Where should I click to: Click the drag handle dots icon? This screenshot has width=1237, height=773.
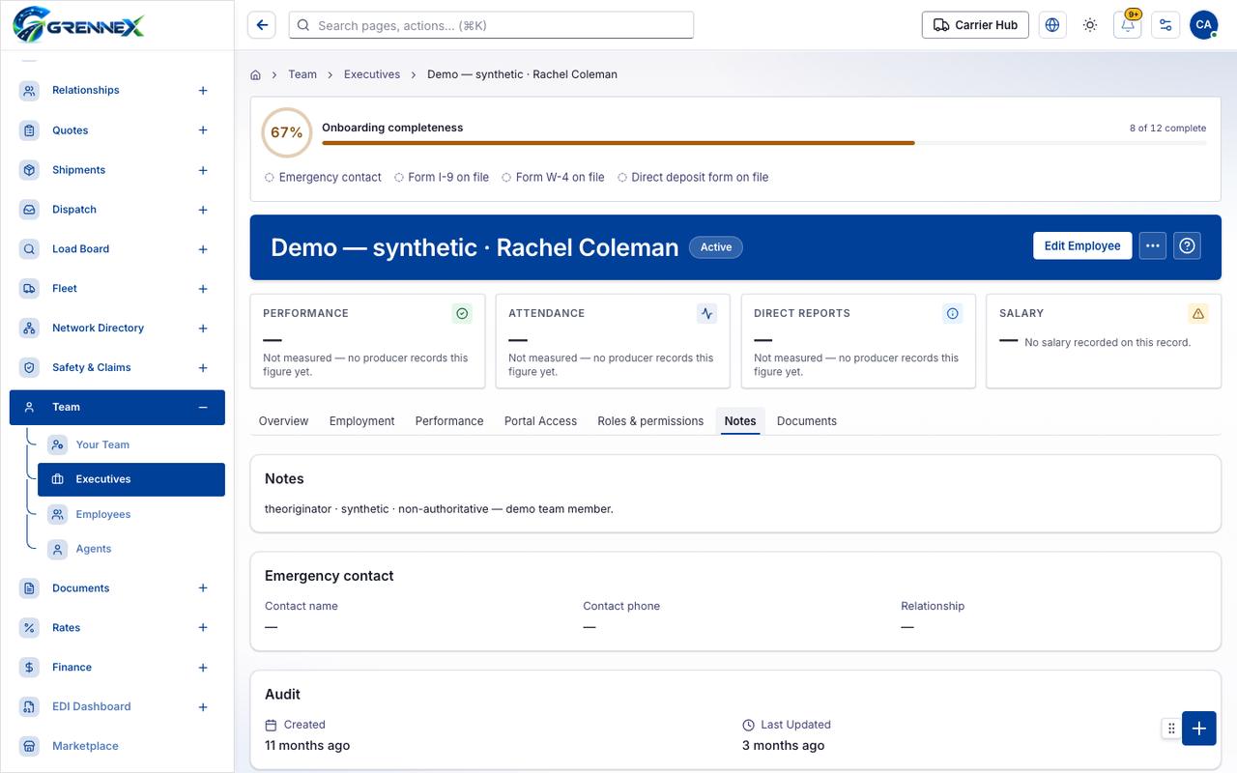point(1171,729)
